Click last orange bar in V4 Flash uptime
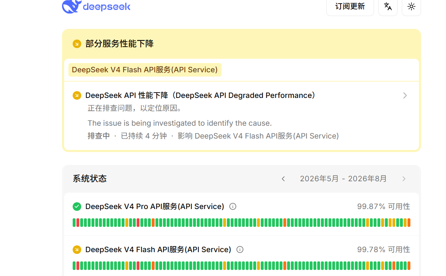This screenshot has width=446, height=276. [x=409, y=266]
